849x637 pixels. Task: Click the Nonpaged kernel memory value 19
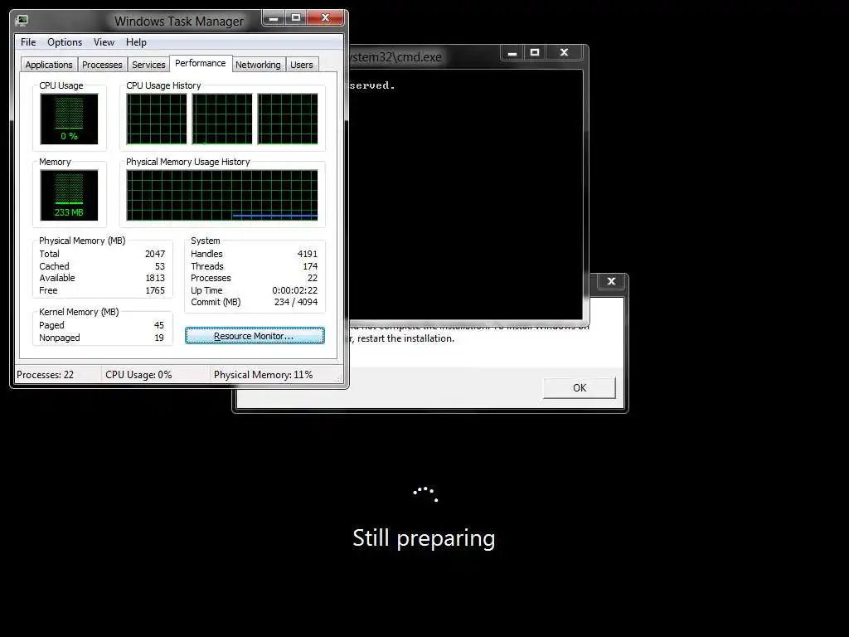(x=158, y=338)
